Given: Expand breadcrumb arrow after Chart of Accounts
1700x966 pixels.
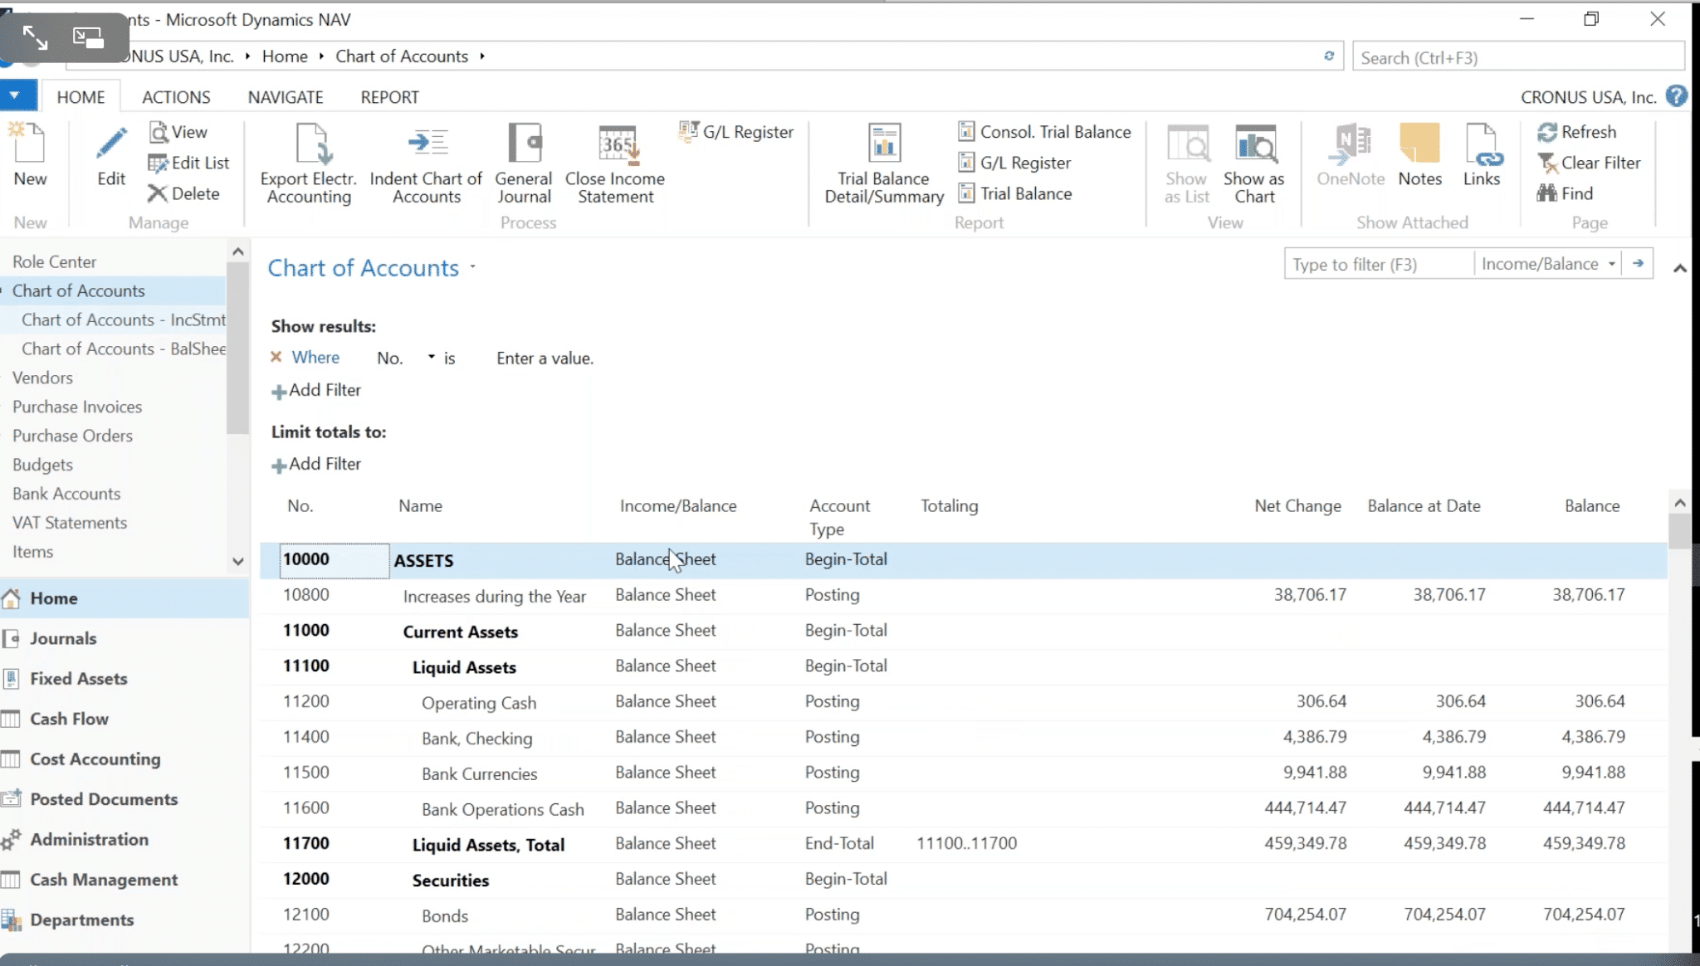Looking at the screenshot, I should tap(482, 56).
